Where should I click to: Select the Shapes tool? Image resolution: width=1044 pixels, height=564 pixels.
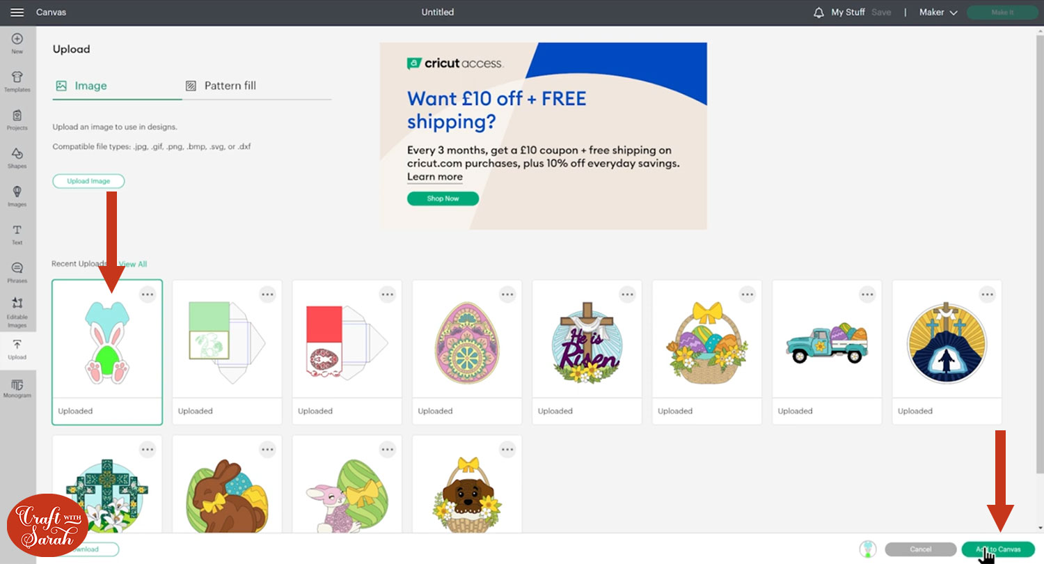point(17,159)
